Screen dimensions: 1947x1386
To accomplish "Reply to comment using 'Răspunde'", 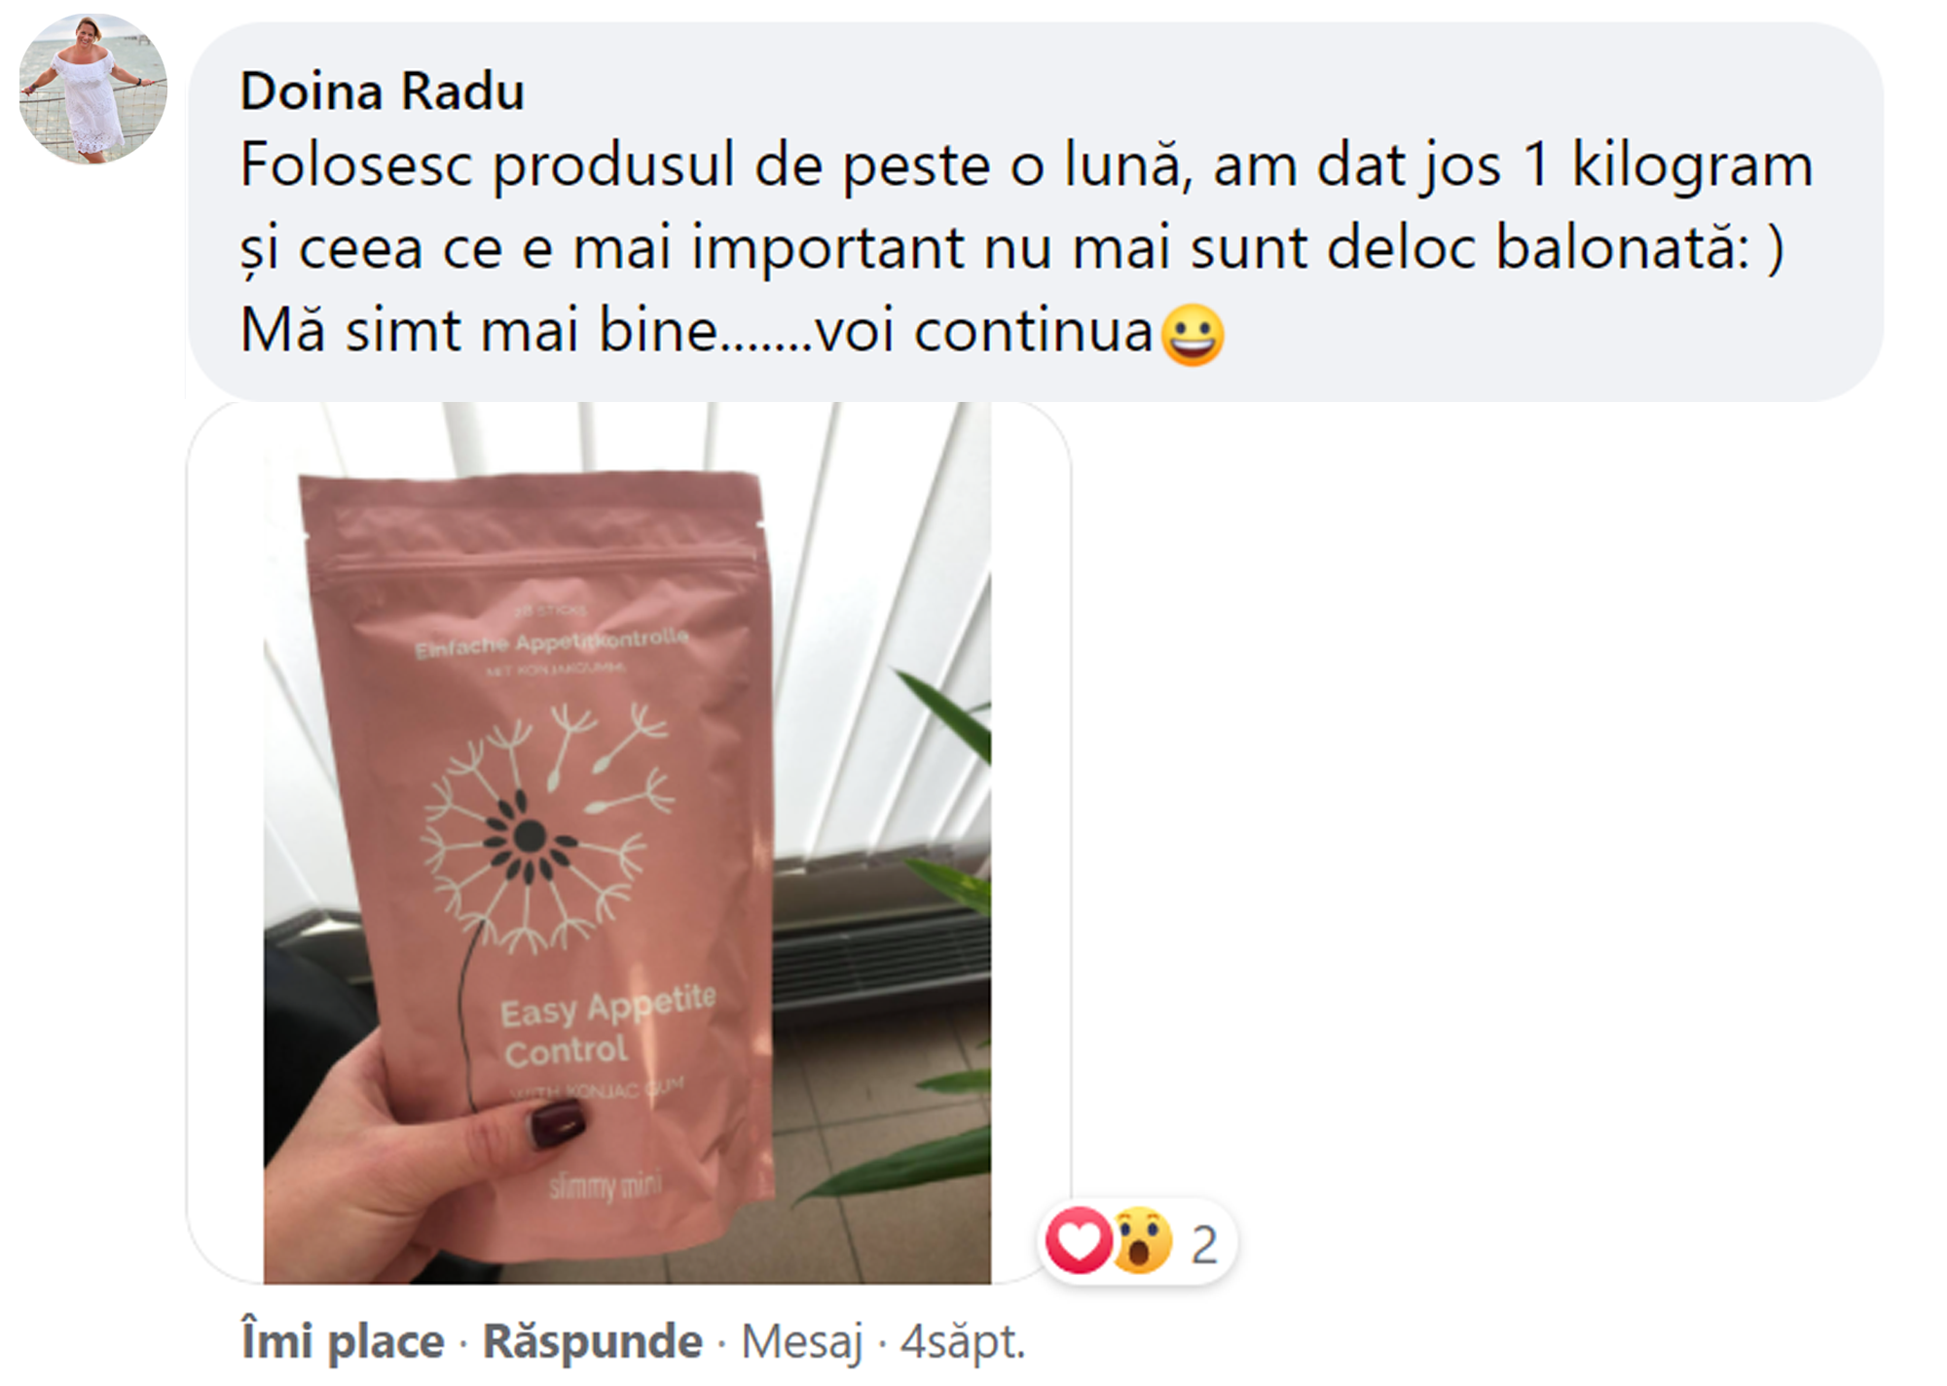I will (593, 1341).
